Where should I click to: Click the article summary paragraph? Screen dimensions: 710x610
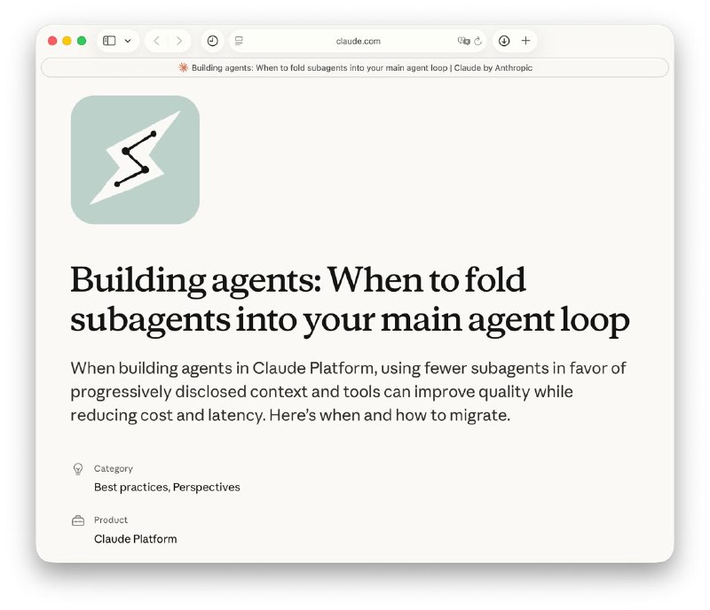[x=348, y=391]
